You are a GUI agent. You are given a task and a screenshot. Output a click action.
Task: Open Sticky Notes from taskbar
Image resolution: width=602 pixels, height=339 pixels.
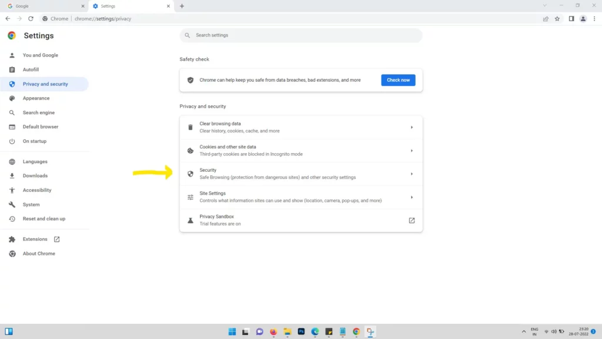(329, 331)
